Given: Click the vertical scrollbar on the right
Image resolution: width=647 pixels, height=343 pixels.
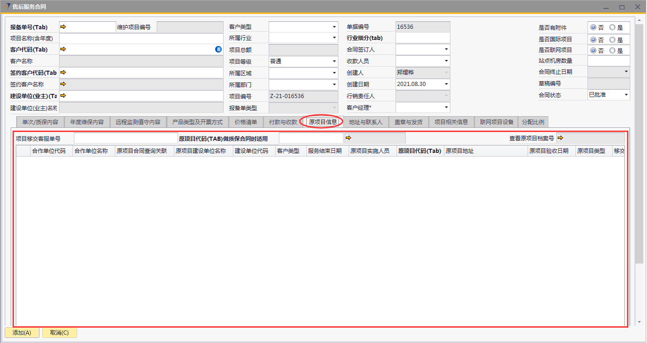Looking at the screenshot, I should pos(639,139).
